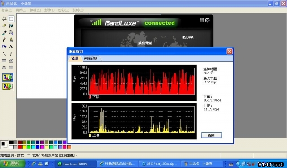Image resolution: width=287 pixels, height=168 pixels.
Task: Open the 檔案(F) menu in Paint
Action: point(7,10)
